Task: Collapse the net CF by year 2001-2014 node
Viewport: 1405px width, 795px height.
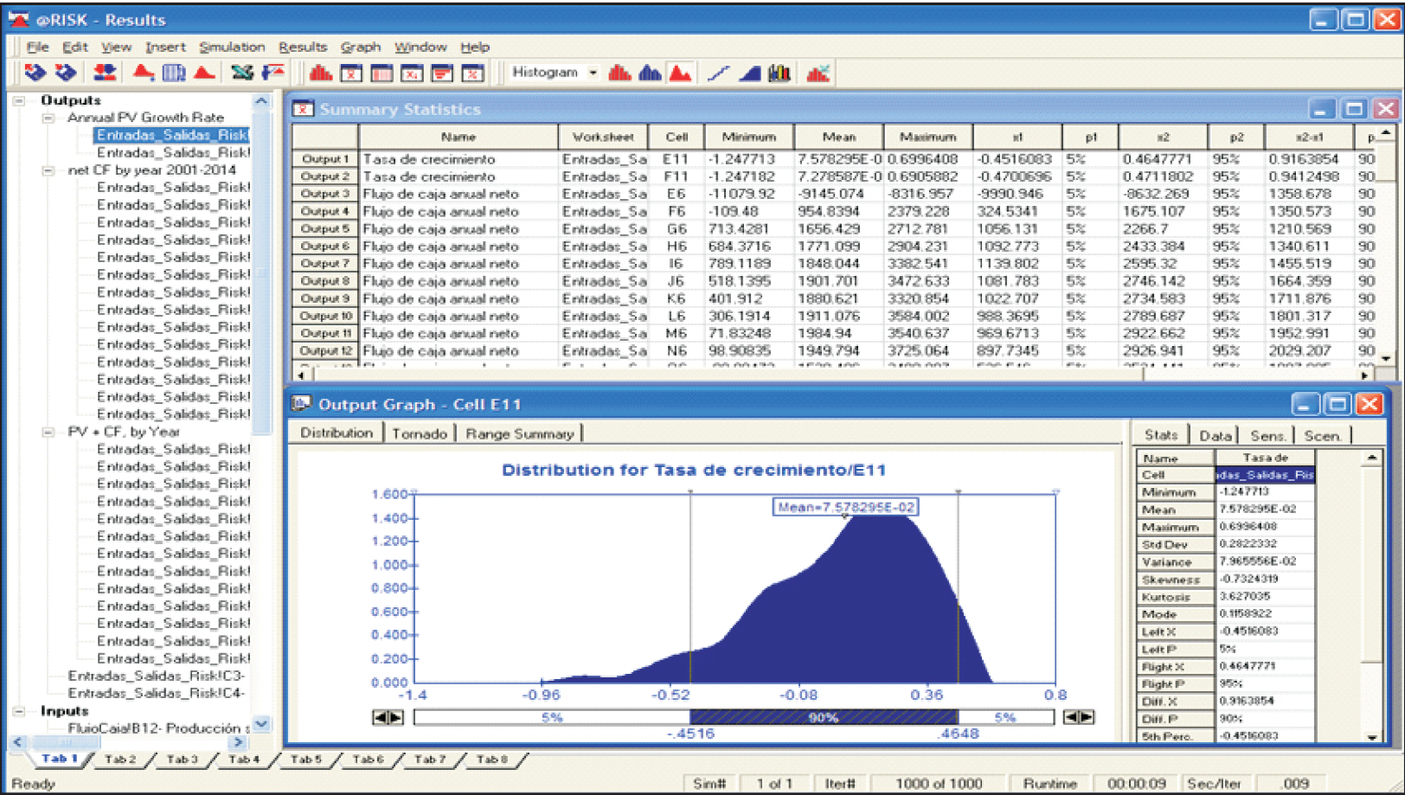Action: 49,170
